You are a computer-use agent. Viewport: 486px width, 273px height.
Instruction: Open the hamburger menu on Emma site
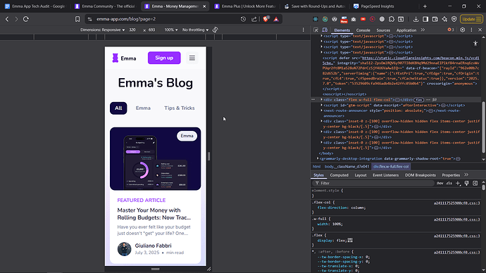pyautogui.click(x=192, y=58)
